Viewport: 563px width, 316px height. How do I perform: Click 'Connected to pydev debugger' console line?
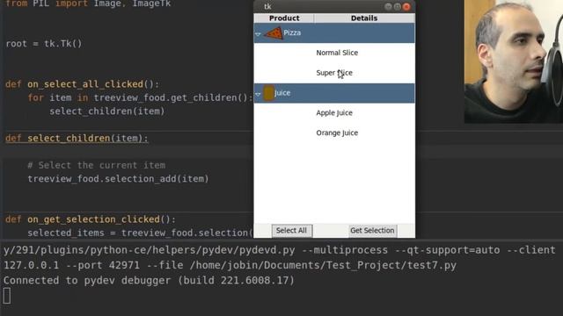click(149, 281)
